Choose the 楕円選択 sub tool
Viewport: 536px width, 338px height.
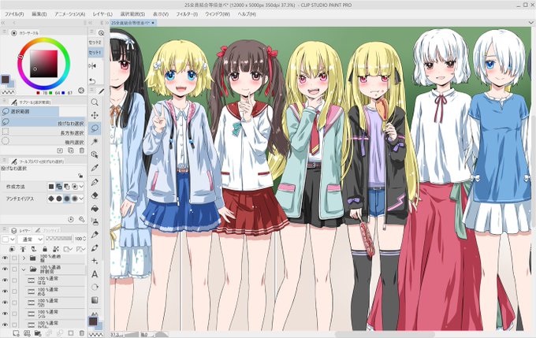point(43,142)
